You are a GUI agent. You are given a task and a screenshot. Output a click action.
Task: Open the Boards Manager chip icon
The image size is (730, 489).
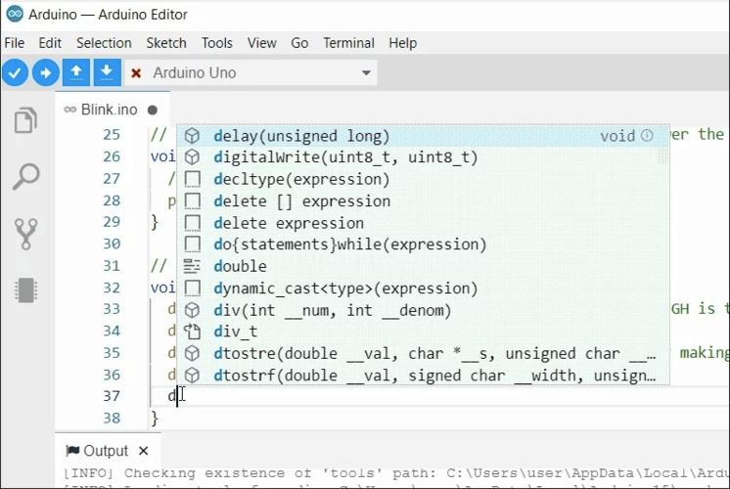[x=25, y=290]
